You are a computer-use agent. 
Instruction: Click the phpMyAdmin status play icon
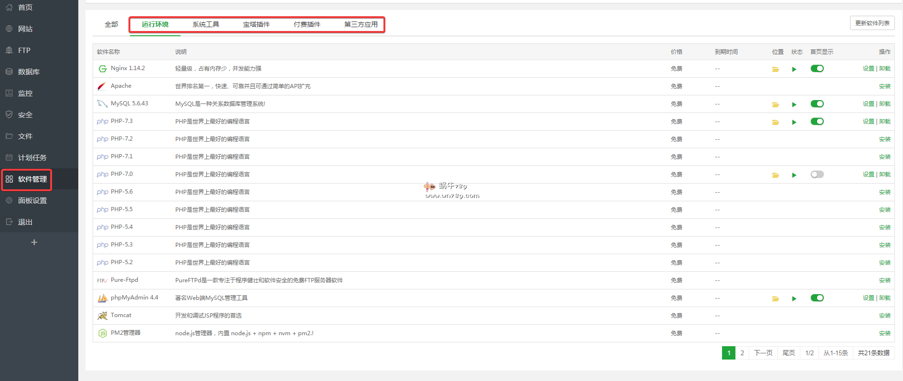[794, 299]
